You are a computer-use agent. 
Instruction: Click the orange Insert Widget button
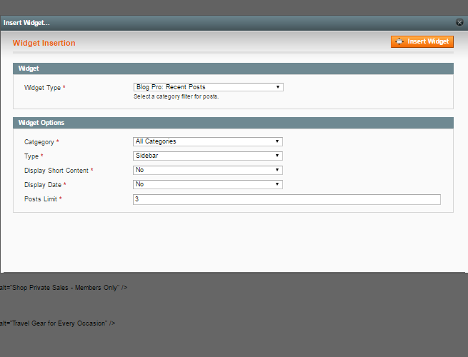click(422, 41)
